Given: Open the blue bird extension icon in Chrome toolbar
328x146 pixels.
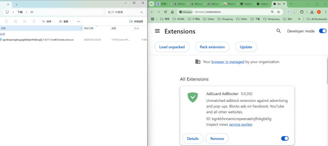Looking at the screenshot, I should 288,12.
